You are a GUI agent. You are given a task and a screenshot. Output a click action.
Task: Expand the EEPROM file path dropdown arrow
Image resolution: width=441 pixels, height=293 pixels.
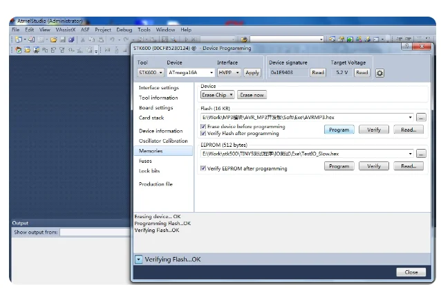[411, 154]
